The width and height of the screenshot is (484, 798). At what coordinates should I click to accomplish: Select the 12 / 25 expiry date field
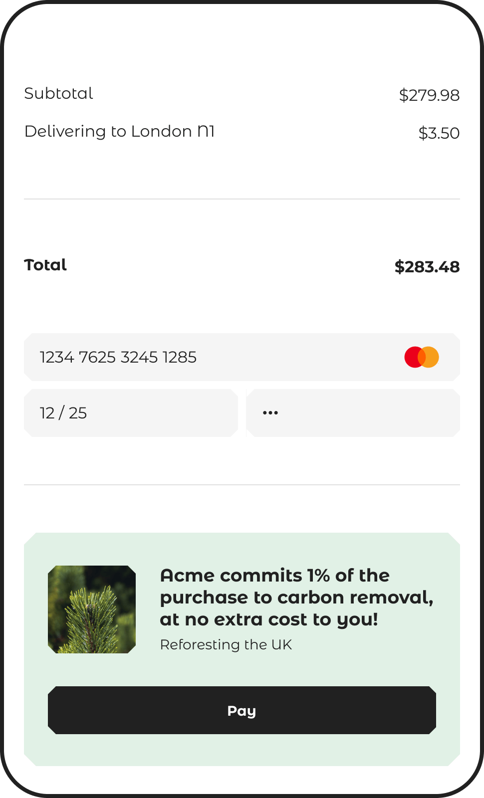[x=131, y=413]
